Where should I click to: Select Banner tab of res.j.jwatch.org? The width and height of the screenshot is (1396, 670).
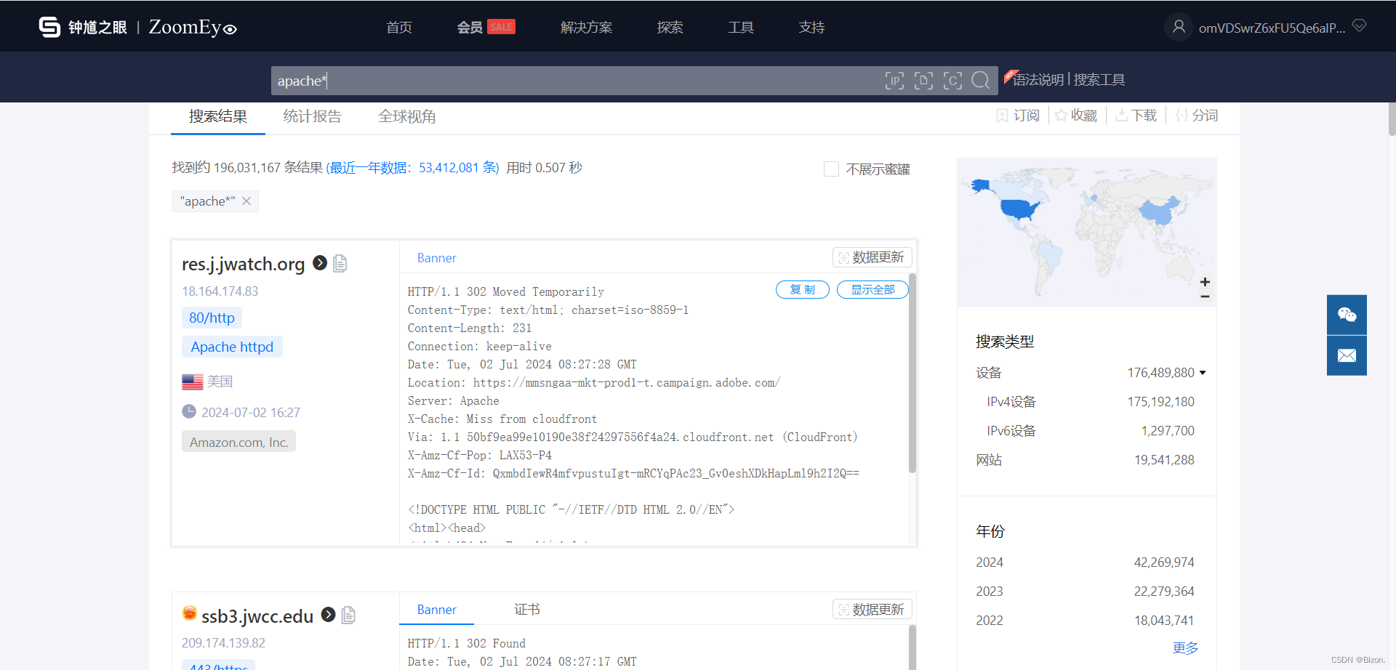coord(436,258)
